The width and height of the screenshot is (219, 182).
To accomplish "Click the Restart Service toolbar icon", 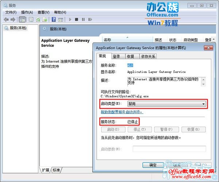I will point(90,19).
